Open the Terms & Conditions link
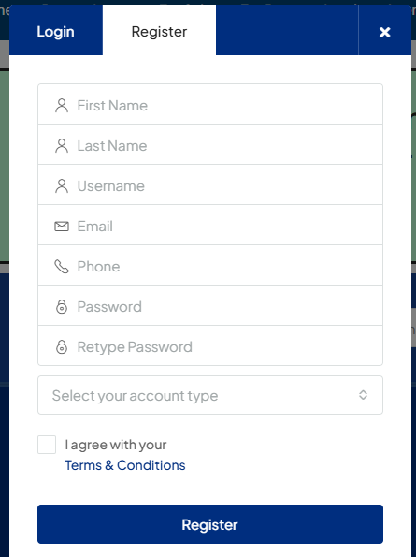The image size is (416, 557). [x=125, y=465]
